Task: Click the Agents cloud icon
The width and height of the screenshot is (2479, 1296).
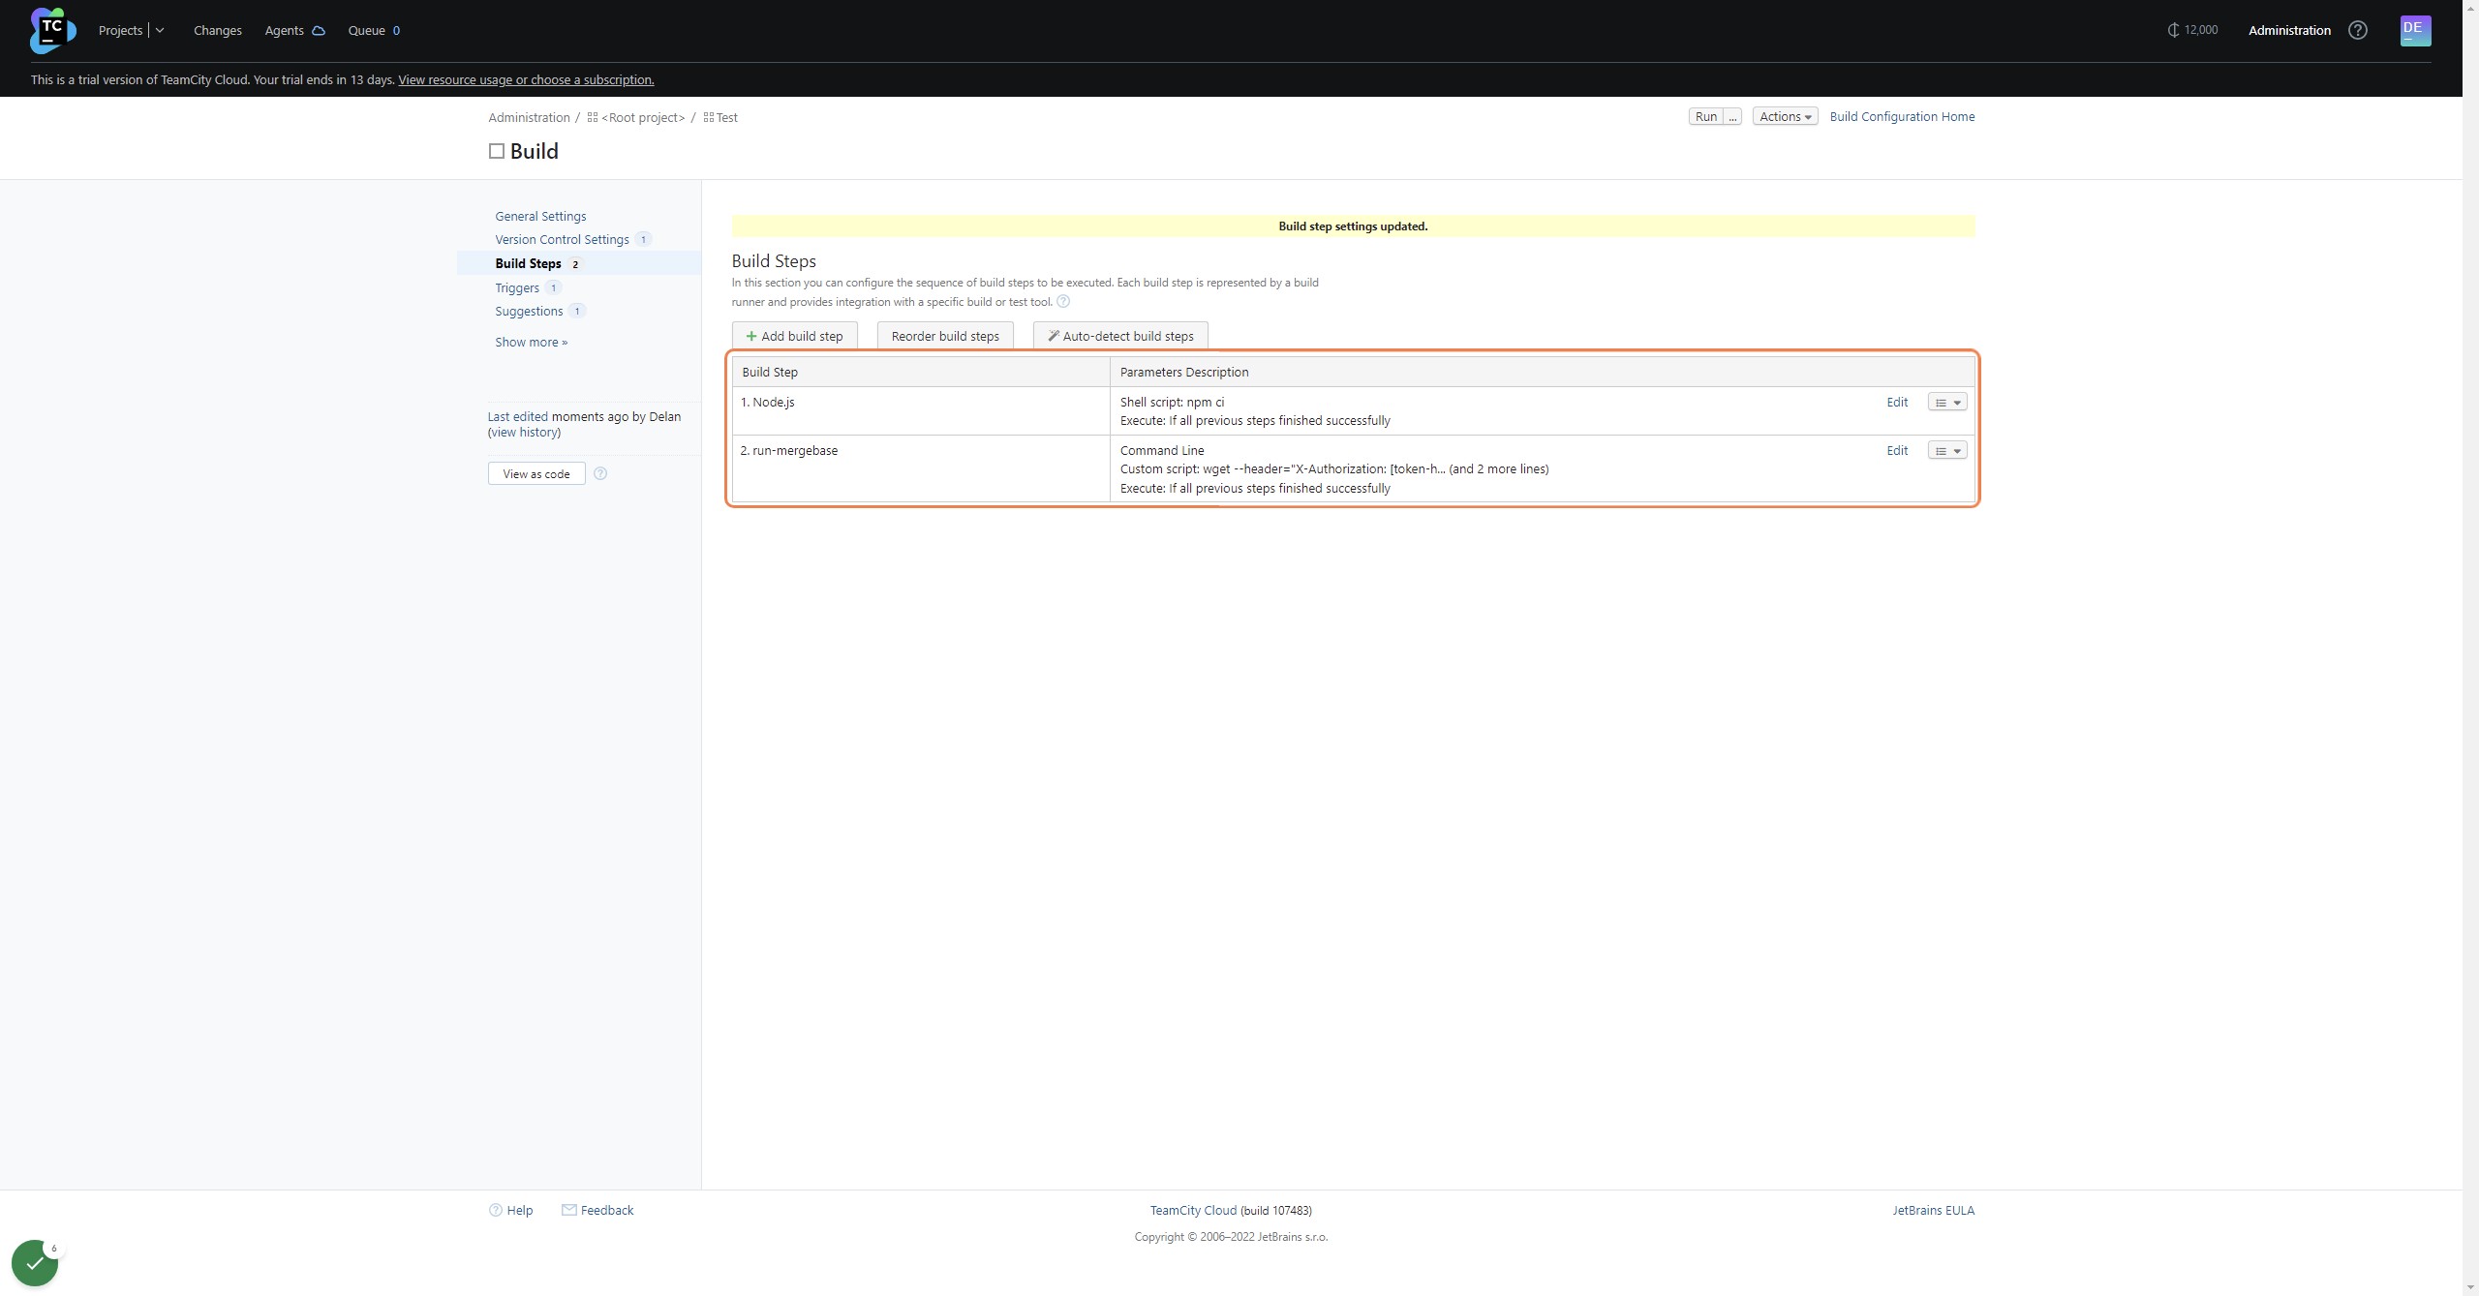Action: 318,31
